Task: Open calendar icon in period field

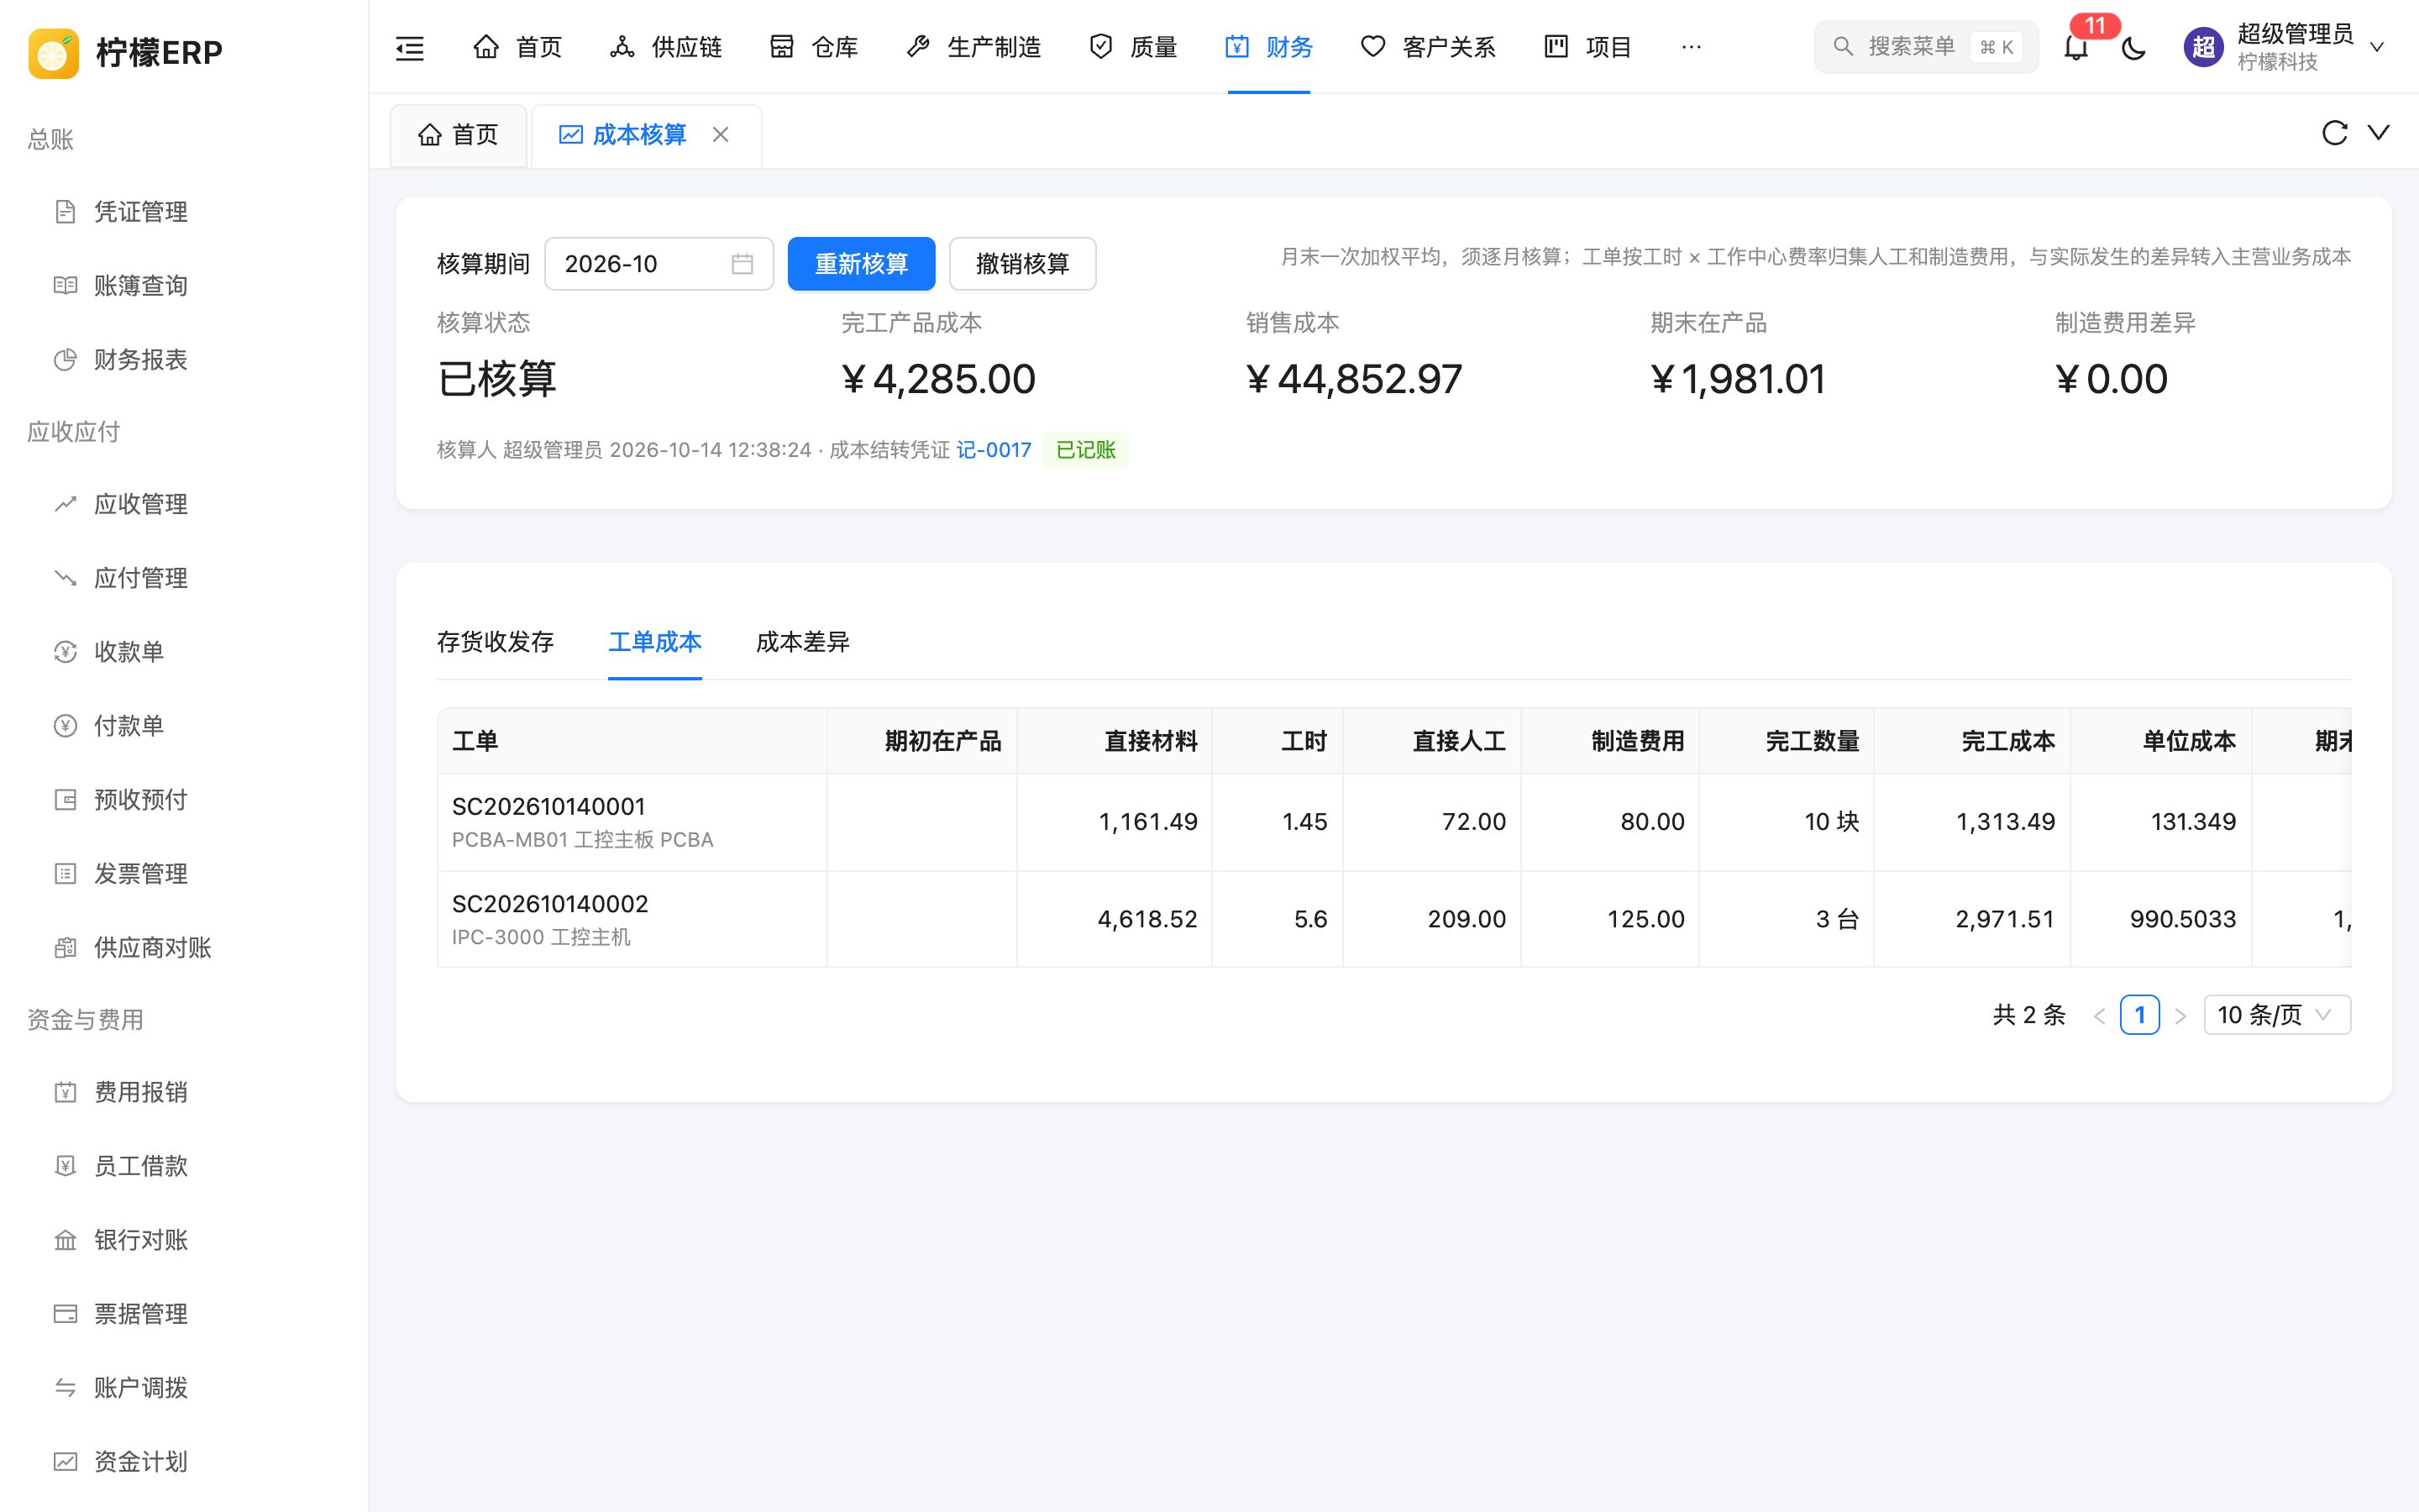Action: [742, 264]
